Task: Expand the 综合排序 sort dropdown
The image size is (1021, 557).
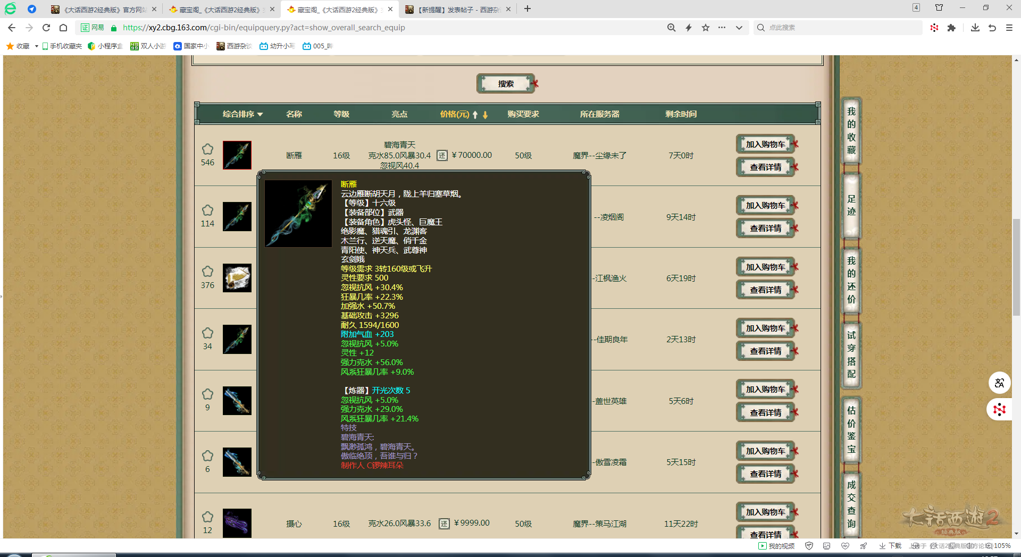Action: pyautogui.click(x=242, y=114)
